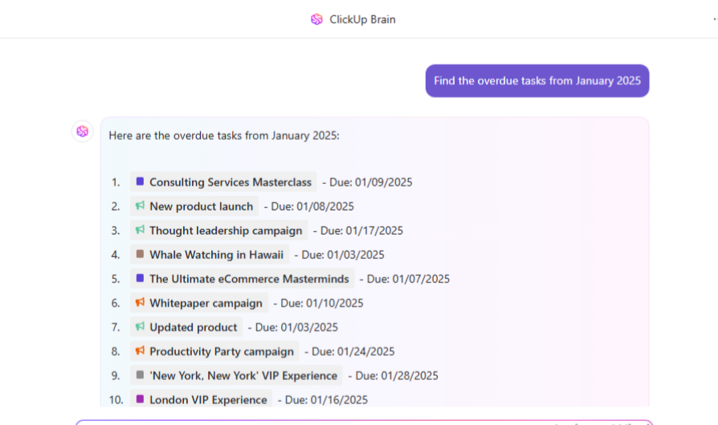Open the Thought leadership campaign task link
Screen dimensions: 718x425
coord(226,231)
